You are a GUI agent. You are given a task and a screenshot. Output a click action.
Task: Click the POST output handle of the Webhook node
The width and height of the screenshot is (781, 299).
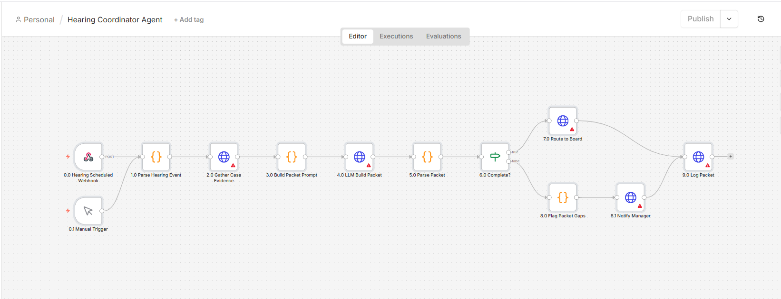102,157
